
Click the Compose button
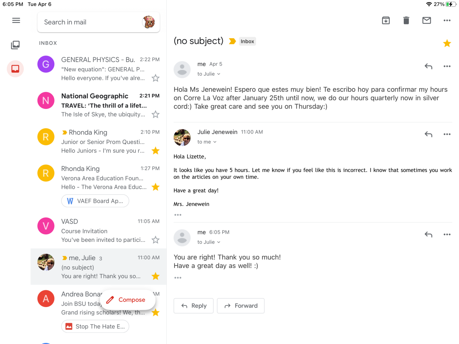point(127,300)
